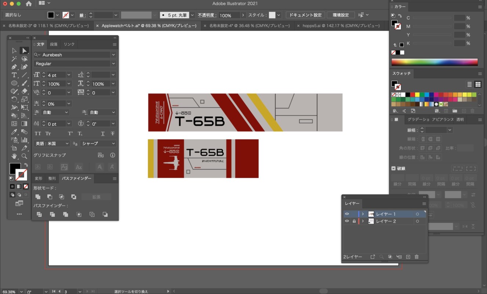Select the Hand tool

[x=14, y=156]
